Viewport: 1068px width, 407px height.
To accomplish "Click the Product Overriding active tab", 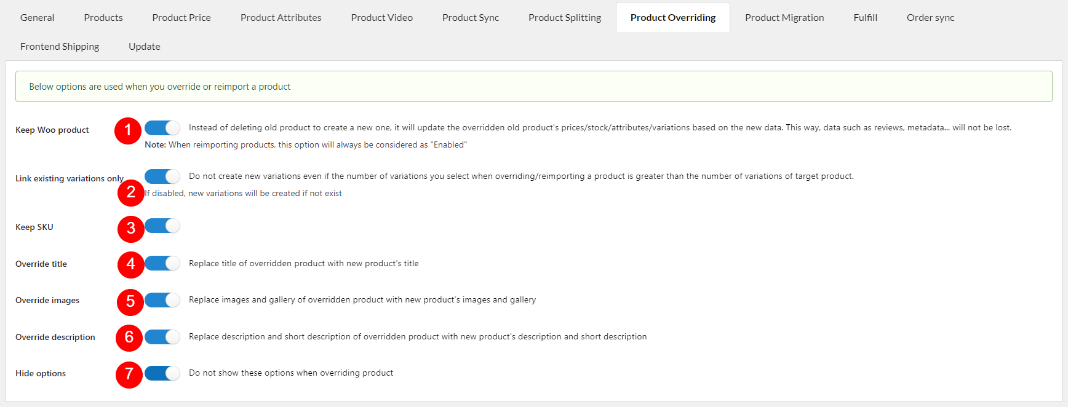I will [673, 17].
